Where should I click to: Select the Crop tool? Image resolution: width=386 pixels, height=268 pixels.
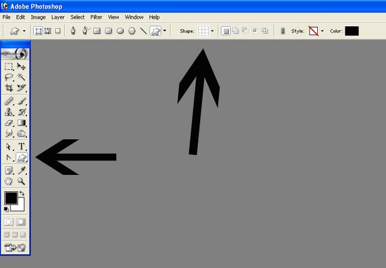coord(9,88)
